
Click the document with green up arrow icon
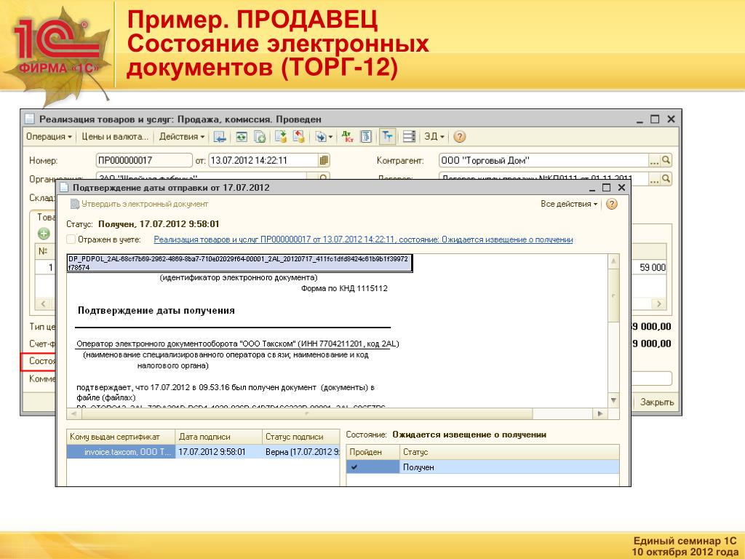pyautogui.click(x=281, y=137)
